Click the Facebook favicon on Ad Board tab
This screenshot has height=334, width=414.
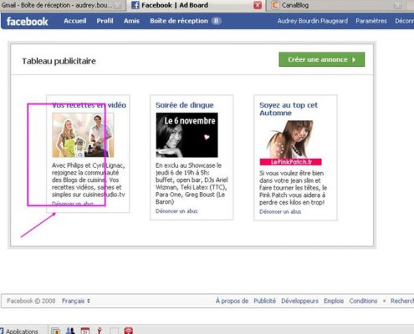pos(135,5)
